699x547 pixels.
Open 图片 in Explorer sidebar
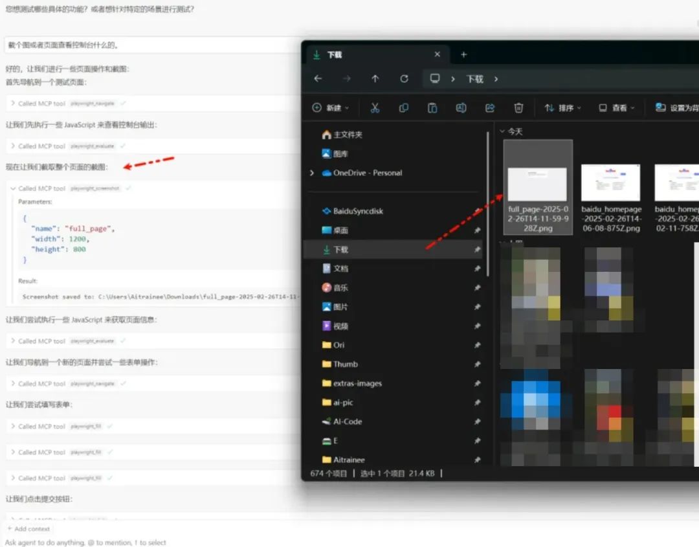335,307
